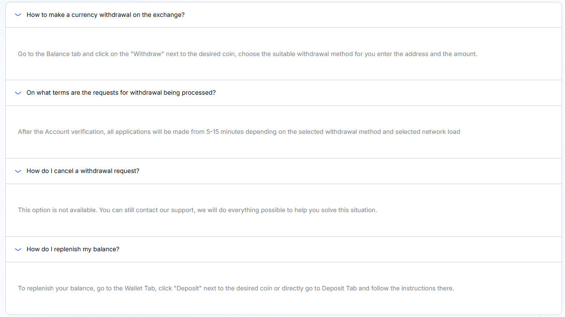Collapse the withdrawal processing terms chevron
This screenshot has height=317, width=565.
[x=18, y=93]
